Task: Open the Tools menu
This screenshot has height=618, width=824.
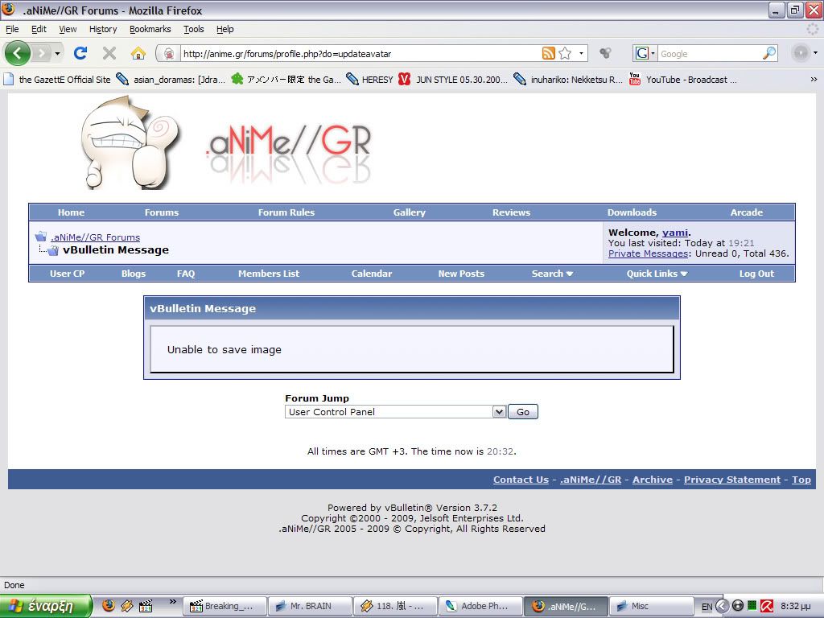Action: coord(193,29)
